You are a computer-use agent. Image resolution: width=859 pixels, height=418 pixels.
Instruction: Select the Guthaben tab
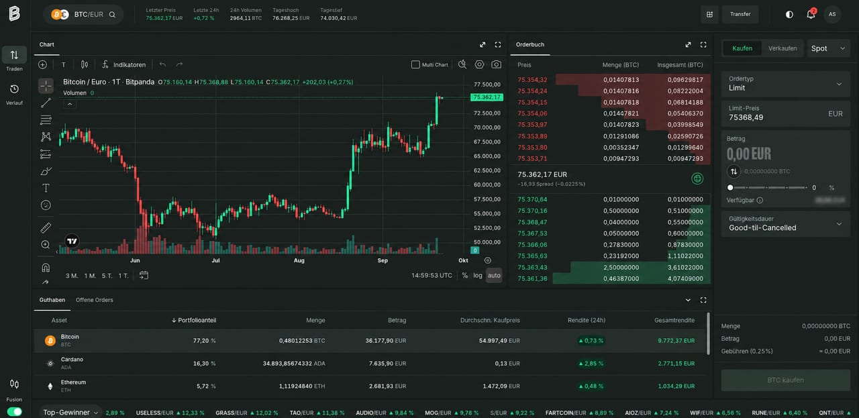pyautogui.click(x=52, y=300)
